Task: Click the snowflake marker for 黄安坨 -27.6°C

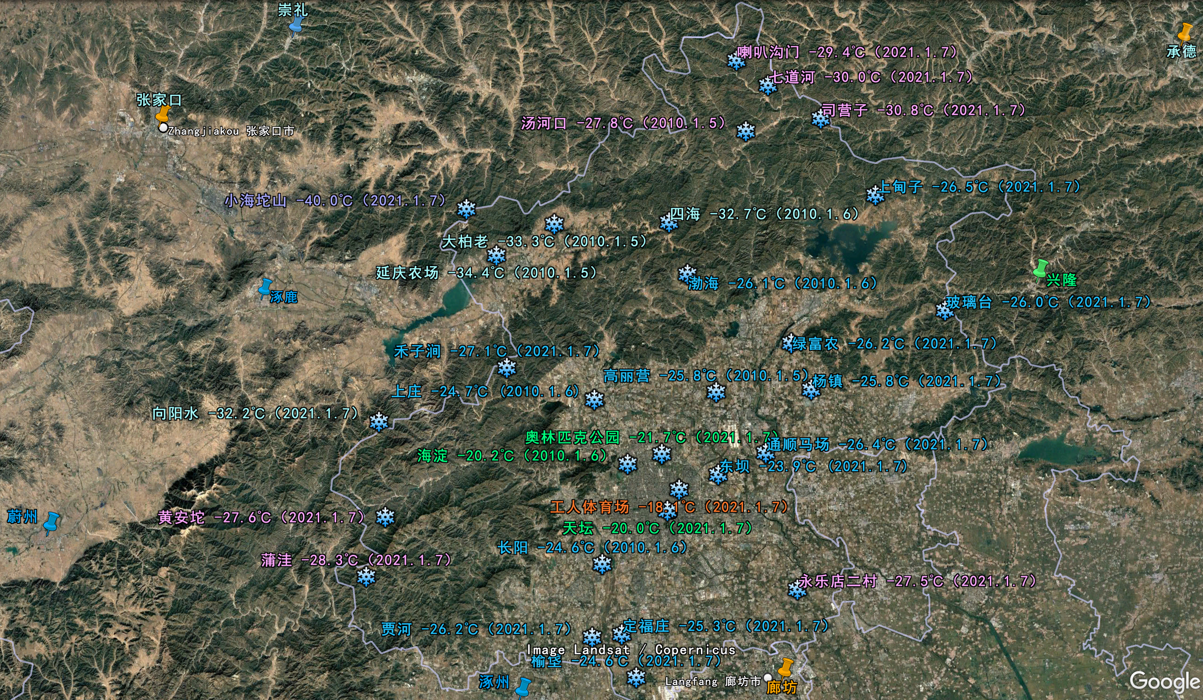Action: [x=385, y=517]
